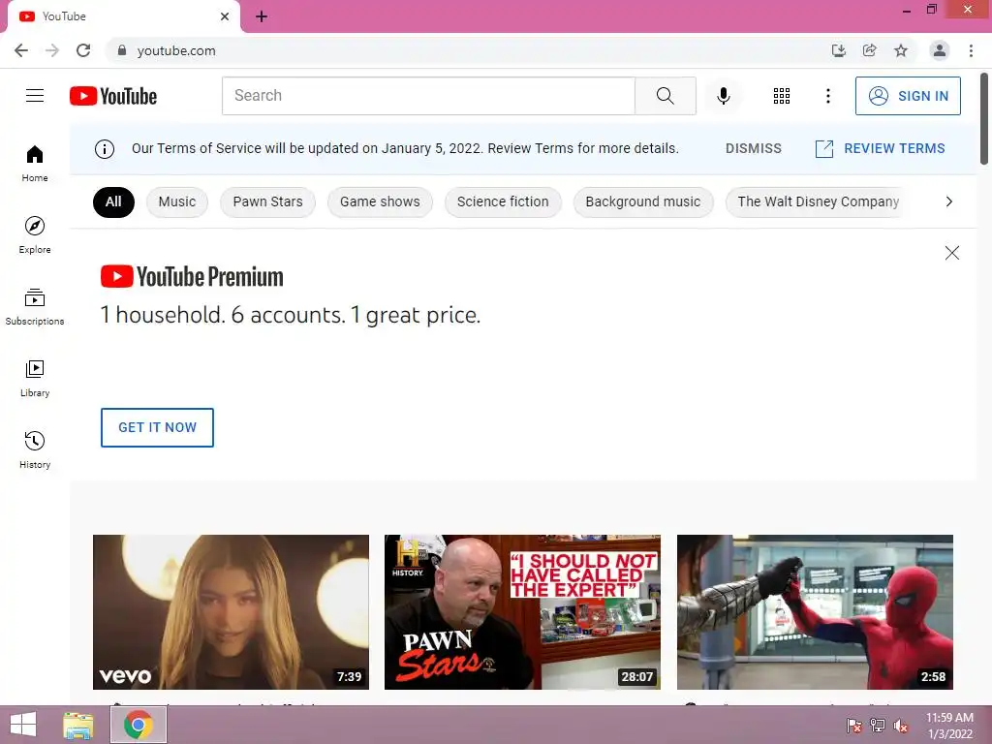Click the install app icon in address bar
The width and height of the screenshot is (992, 744).
click(838, 50)
